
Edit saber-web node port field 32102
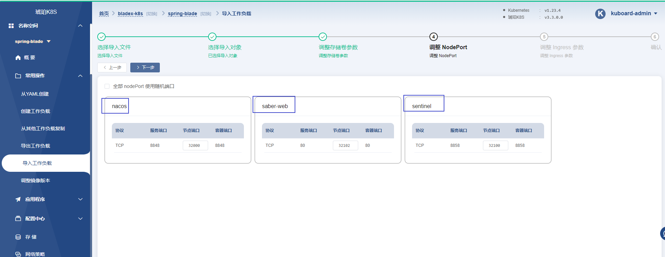click(x=345, y=145)
